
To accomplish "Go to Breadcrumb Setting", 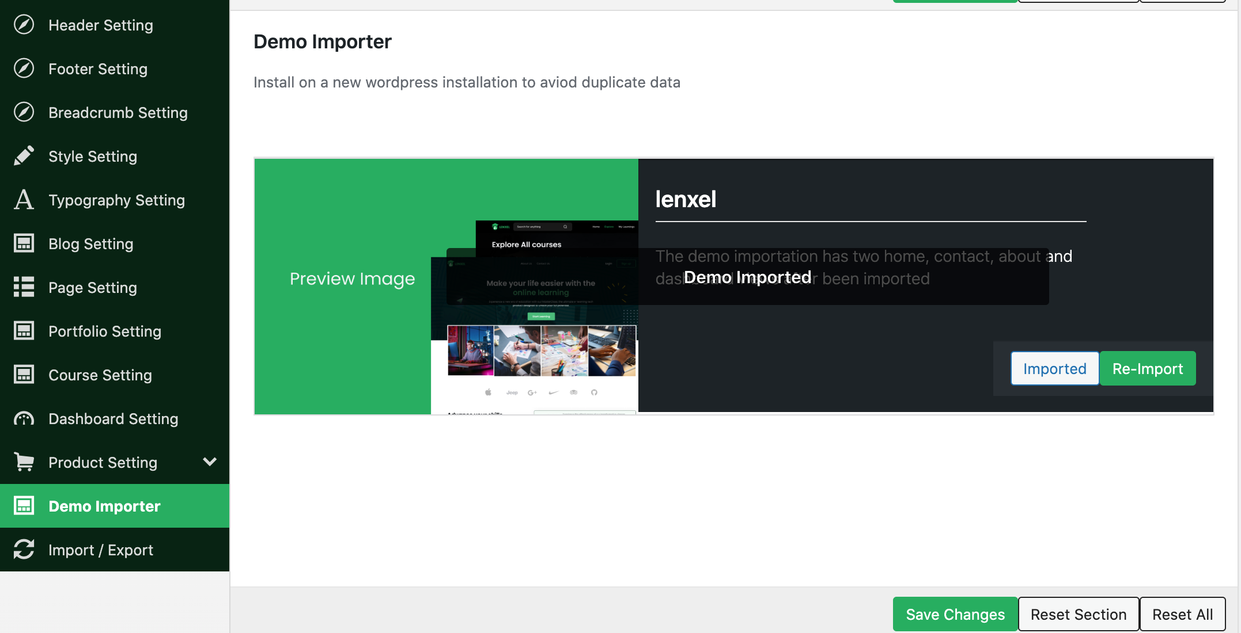I will pos(115,112).
